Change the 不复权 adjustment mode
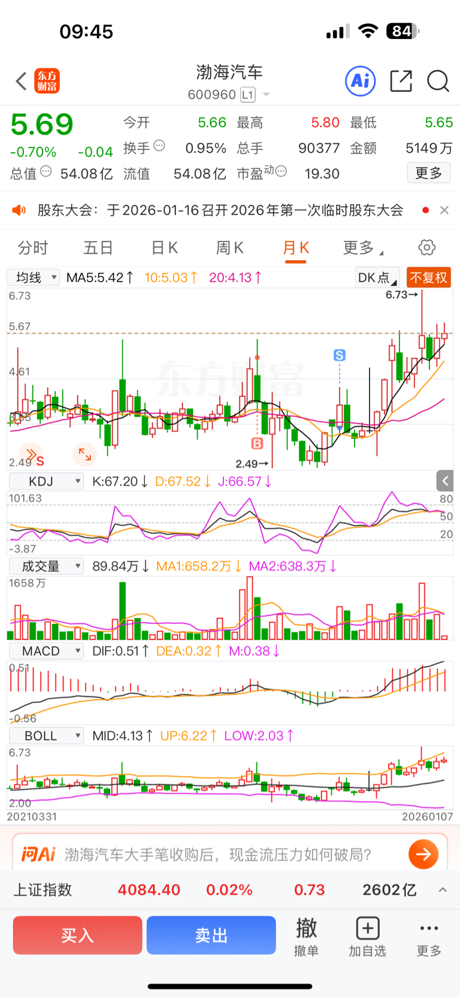460x998 pixels. tap(428, 278)
